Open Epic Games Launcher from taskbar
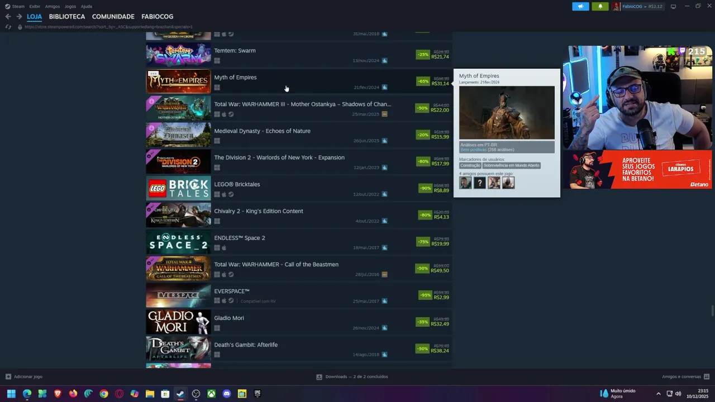This screenshot has width=715, height=402. 257,394
